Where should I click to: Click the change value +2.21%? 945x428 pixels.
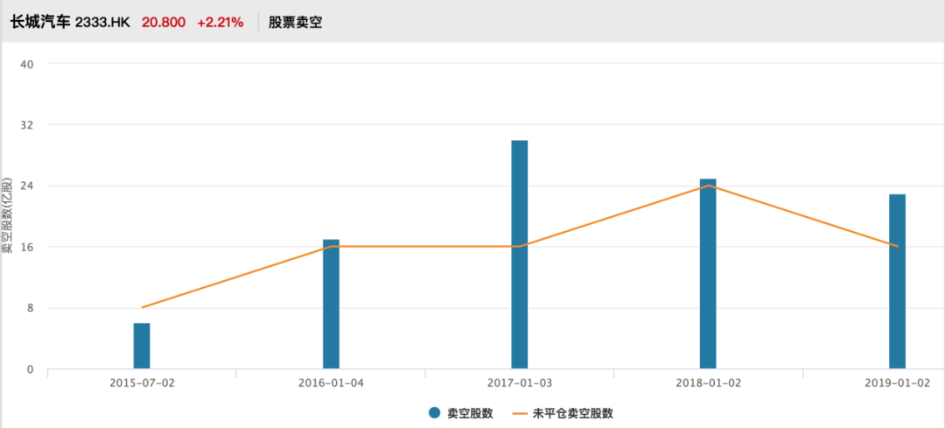220,23
